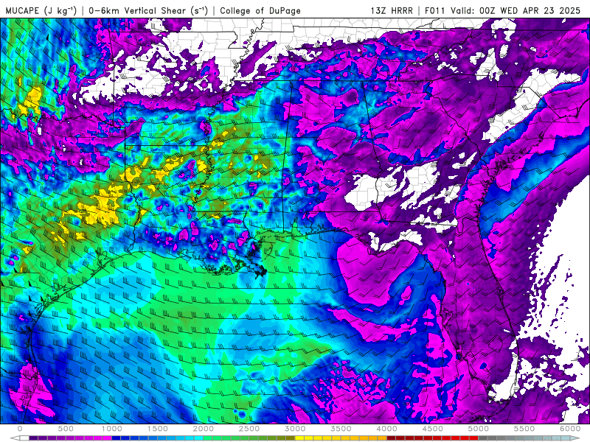The height and width of the screenshot is (442, 590).
Task: Pick the gray swatch below 5000
Action: (x=483, y=438)
